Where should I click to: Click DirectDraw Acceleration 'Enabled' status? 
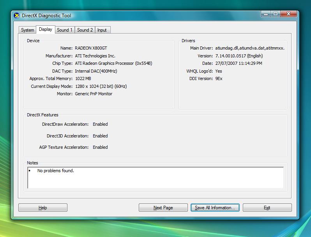[x=100, y=124]
